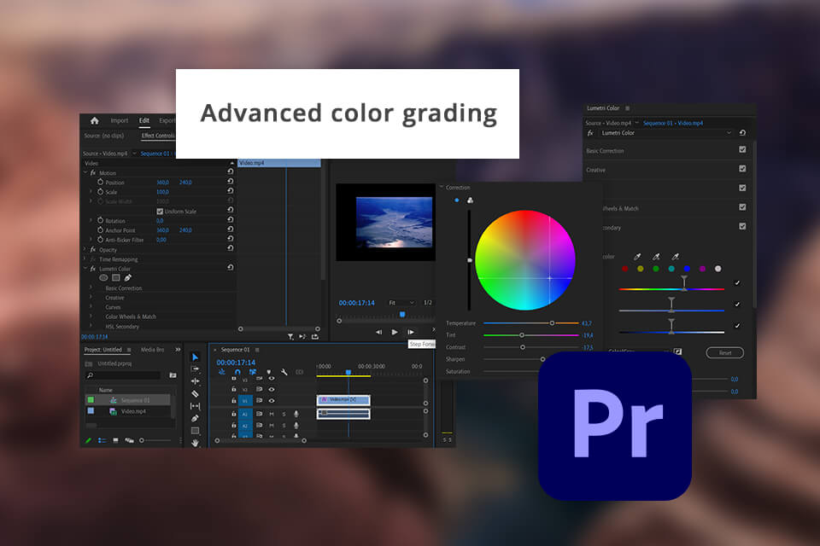820x546 pixels.
Task: Collapse the Motion effect group
Action: coord(85,172)
